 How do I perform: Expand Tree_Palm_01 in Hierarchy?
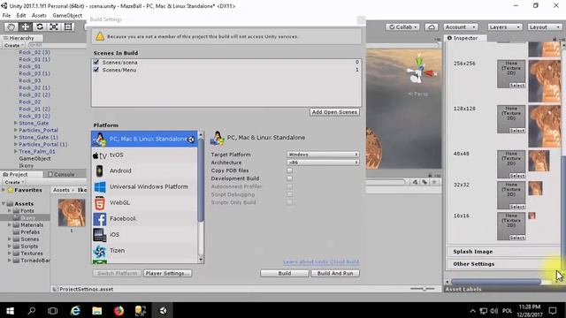click(16, 151)
